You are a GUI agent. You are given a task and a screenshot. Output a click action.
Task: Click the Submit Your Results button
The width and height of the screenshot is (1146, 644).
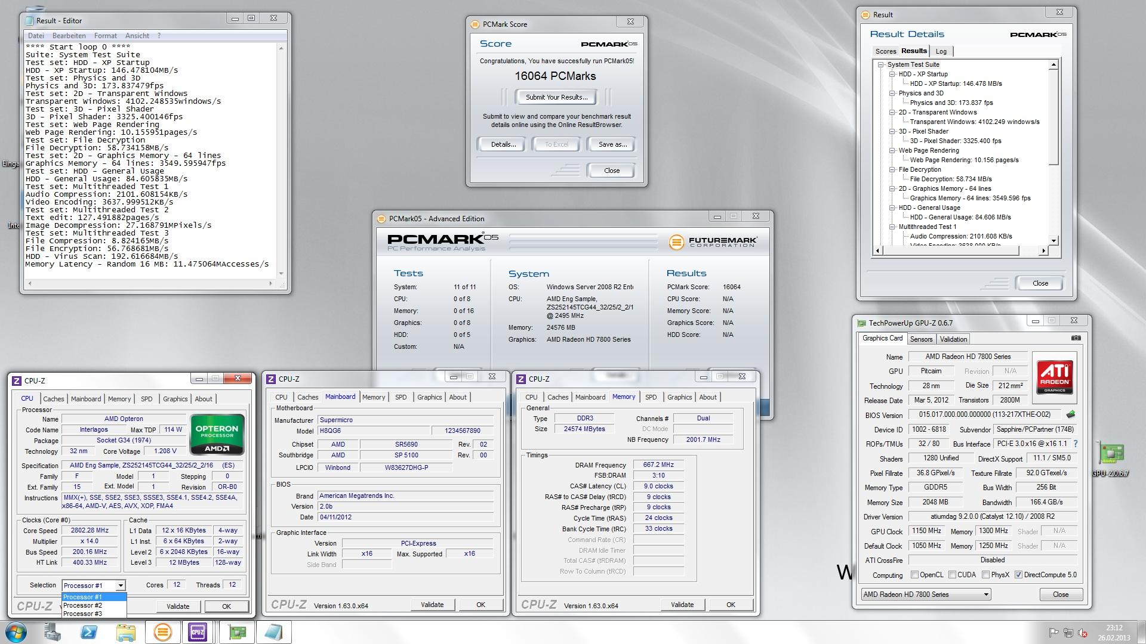coord(556,97)
